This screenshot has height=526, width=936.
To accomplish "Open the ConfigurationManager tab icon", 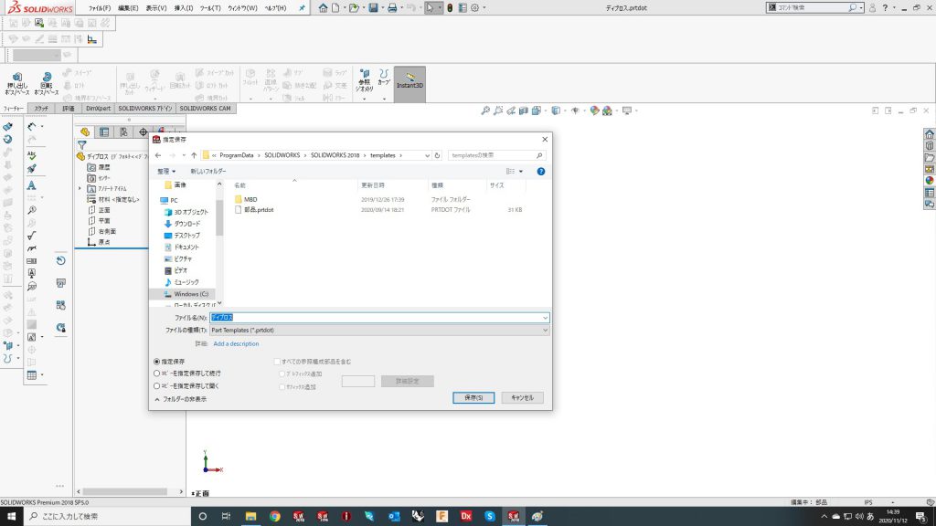I will pos(123,131).
